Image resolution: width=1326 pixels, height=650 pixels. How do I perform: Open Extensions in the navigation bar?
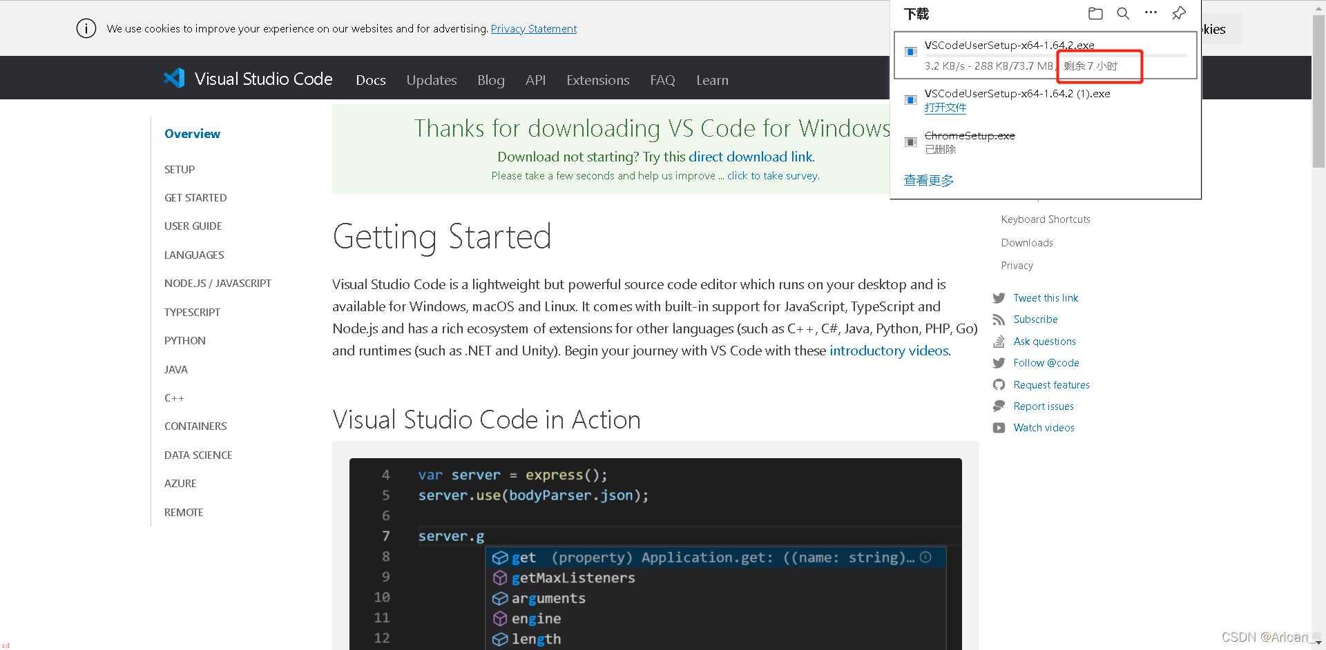598,80
